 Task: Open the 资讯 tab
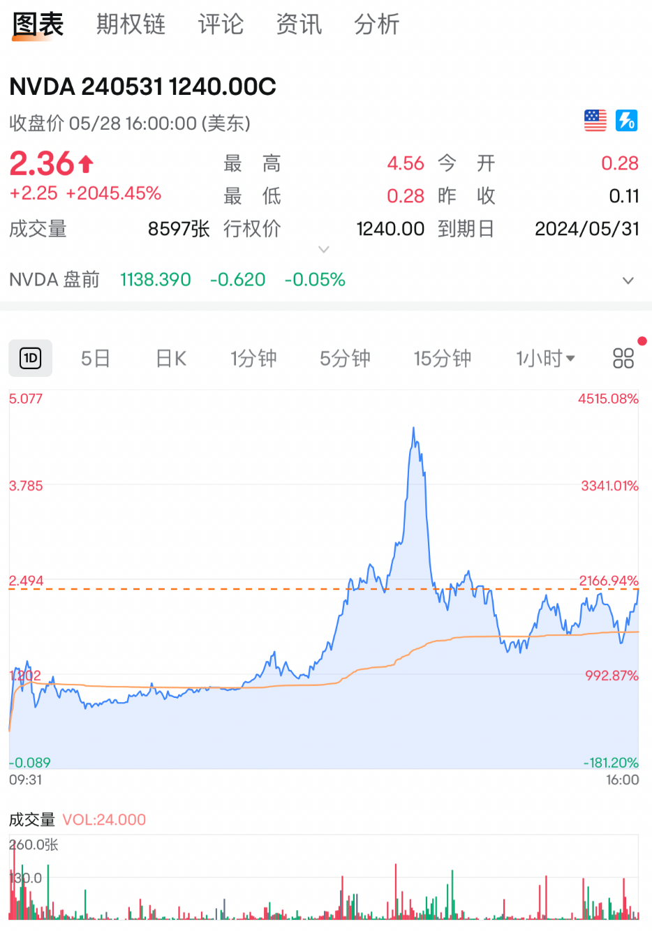299,24
